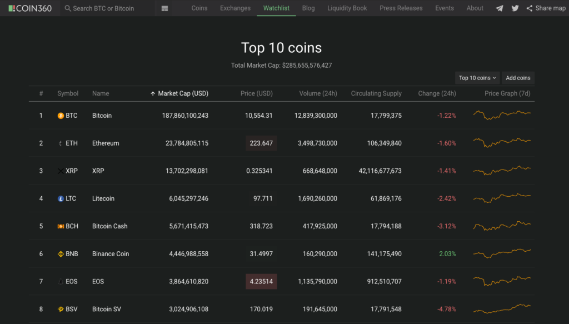Click the Litecoin LTC coin icon
569x324 pixels.
60,198
